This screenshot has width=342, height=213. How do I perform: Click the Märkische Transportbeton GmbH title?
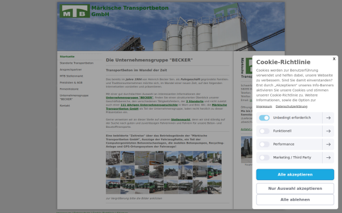[x=130, y=11]
